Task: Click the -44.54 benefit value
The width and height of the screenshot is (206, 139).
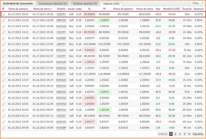Action: click(x=171, y=14)
